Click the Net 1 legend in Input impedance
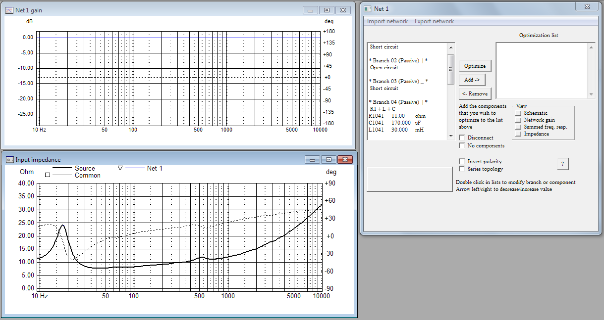The height and width of the screenshot is (320, 604). tap(155, 169)
